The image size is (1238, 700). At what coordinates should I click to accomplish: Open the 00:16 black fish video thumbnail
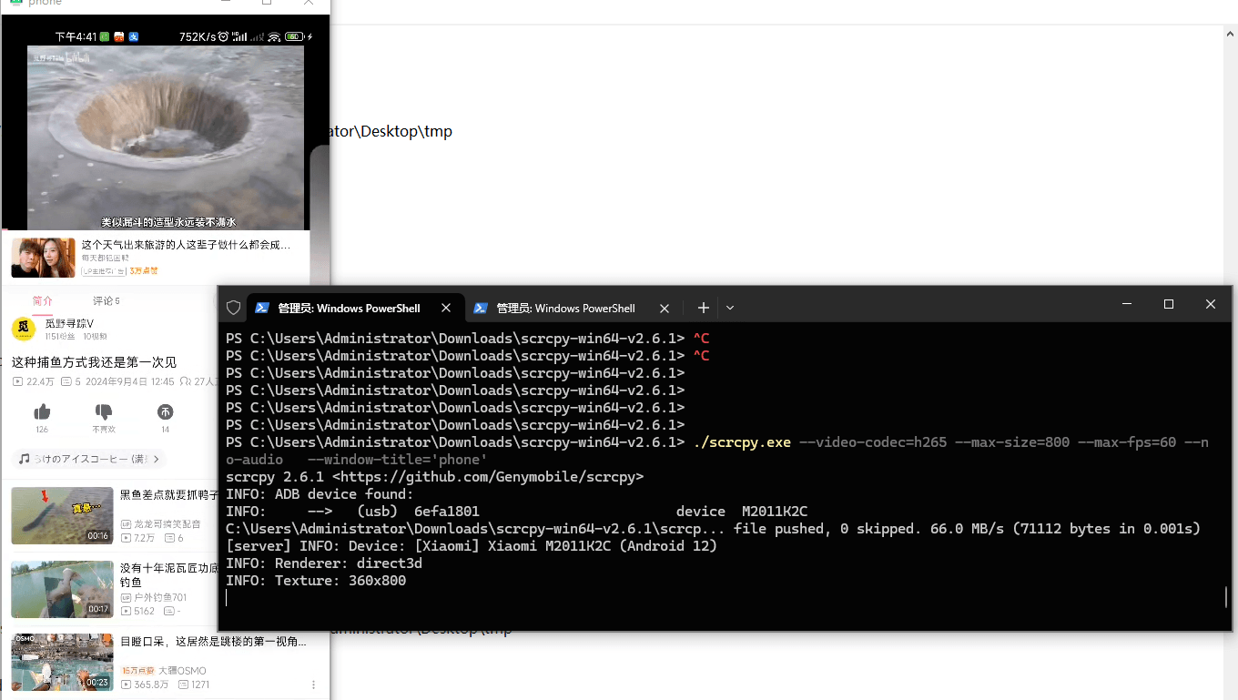point(62,515)
